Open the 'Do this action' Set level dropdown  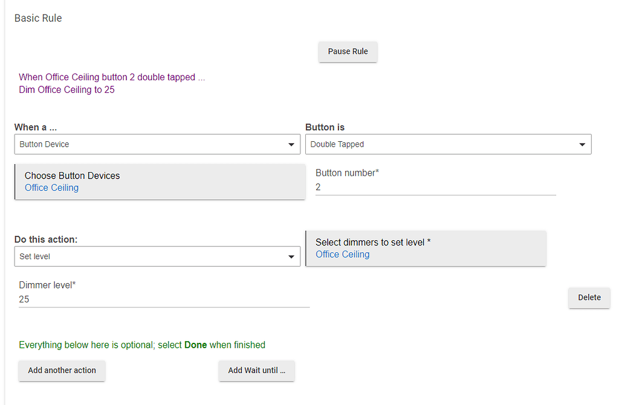click(x=151, y=257)
